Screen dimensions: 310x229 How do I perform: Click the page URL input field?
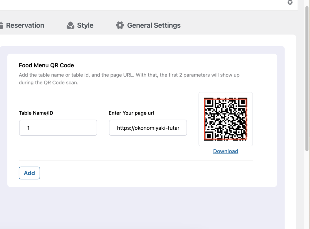(148, 128)
